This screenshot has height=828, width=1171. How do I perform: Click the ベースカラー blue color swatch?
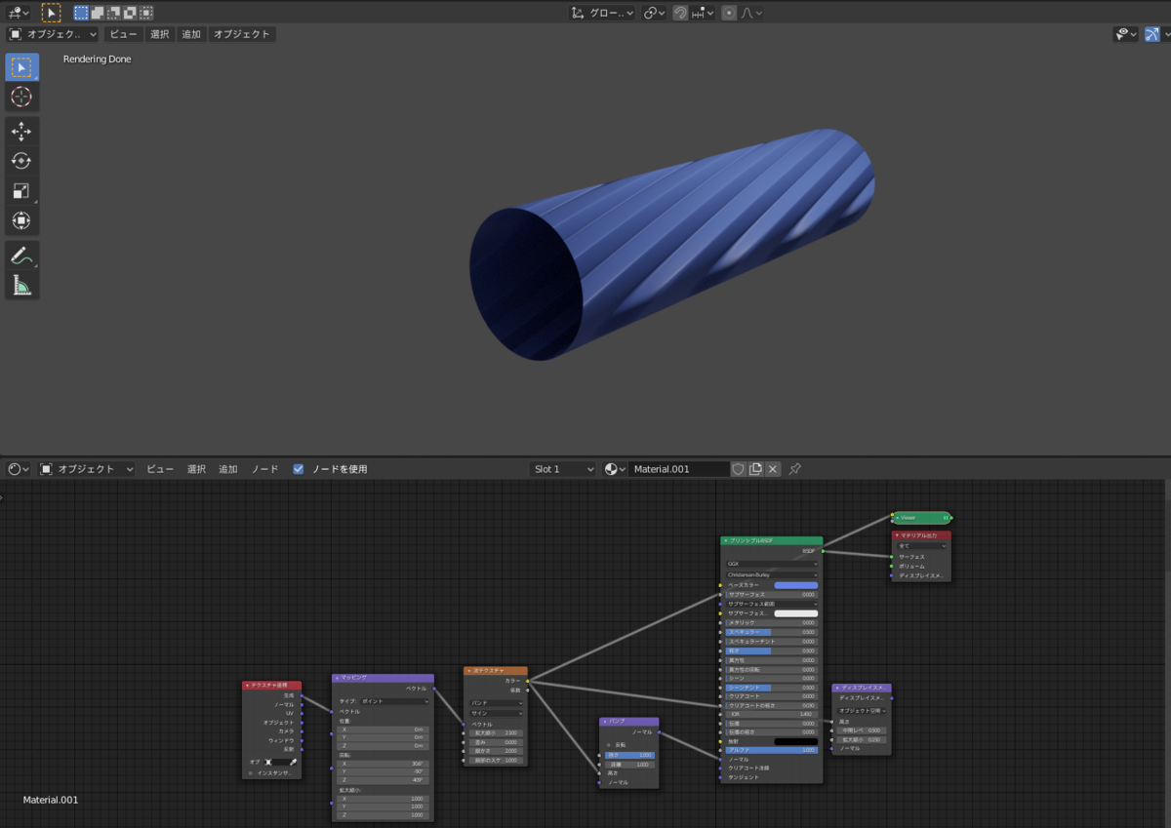point(796,585)
